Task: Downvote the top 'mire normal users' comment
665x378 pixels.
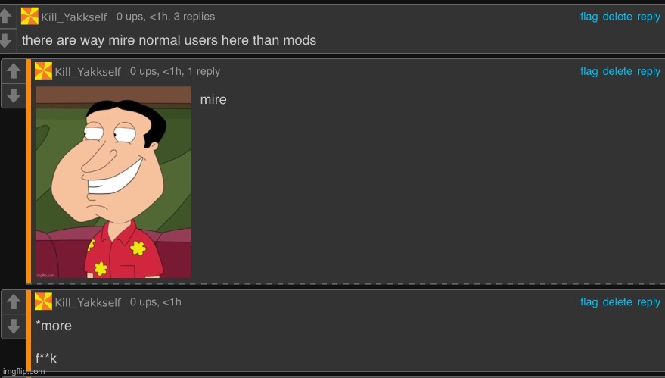Action: coord(6,41)
